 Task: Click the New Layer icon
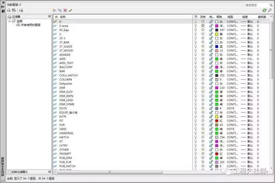pyautogui.click(x=55, y=10)
